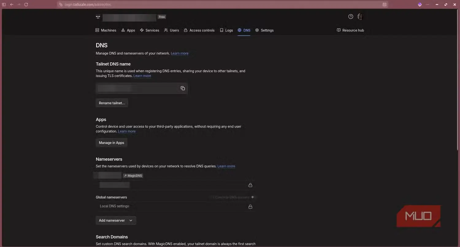Switch to the Apps tab in the navigation
Viewport: 460px width, 247px height.
click(x=128, y=30)
